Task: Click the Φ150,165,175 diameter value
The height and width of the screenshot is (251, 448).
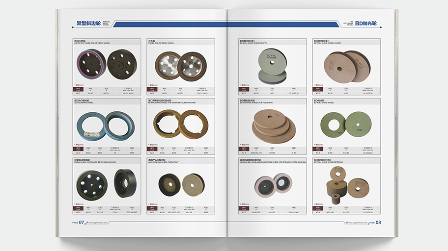Action: [x=256, y=153]
